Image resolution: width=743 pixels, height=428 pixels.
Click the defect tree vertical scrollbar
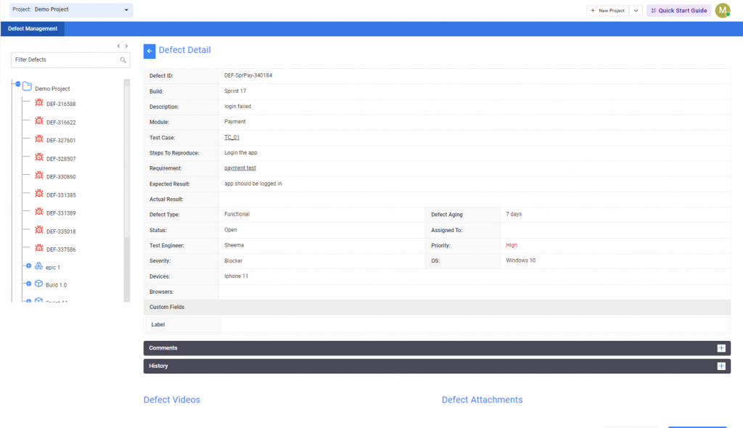[x=127, y=191]
